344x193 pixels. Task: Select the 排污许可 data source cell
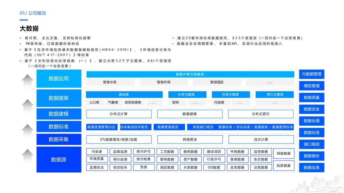(144, 151)
